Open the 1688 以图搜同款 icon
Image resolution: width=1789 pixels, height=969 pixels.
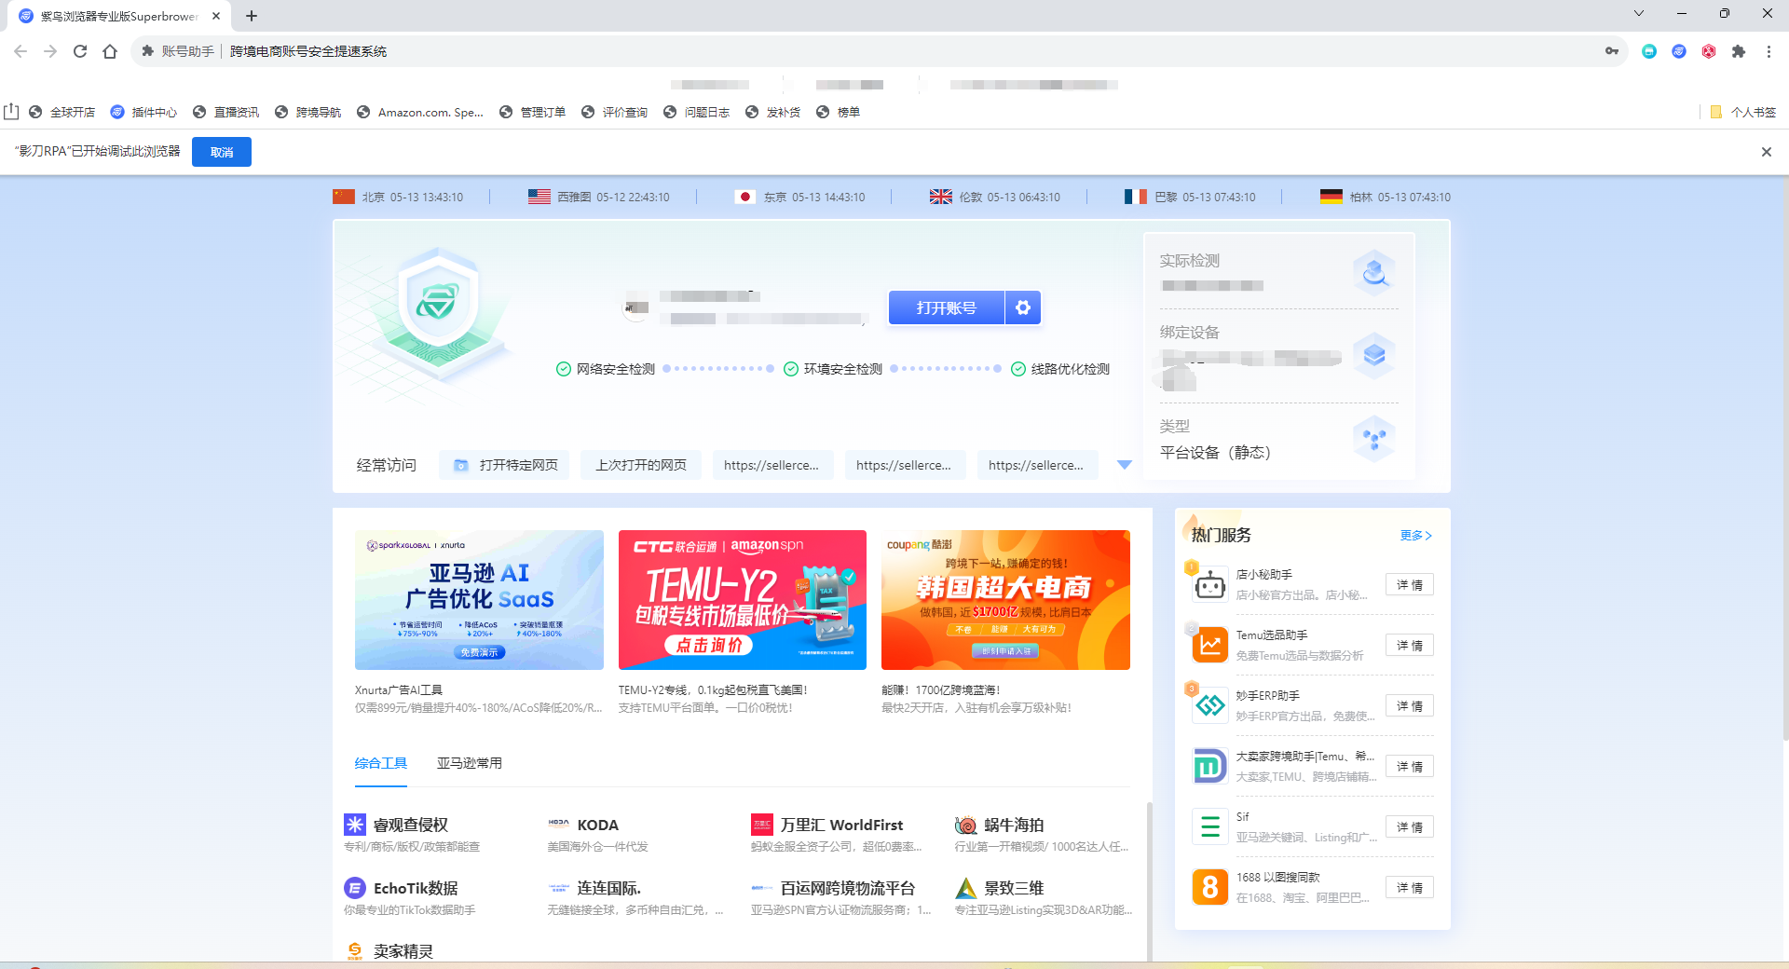[1209, 887]
